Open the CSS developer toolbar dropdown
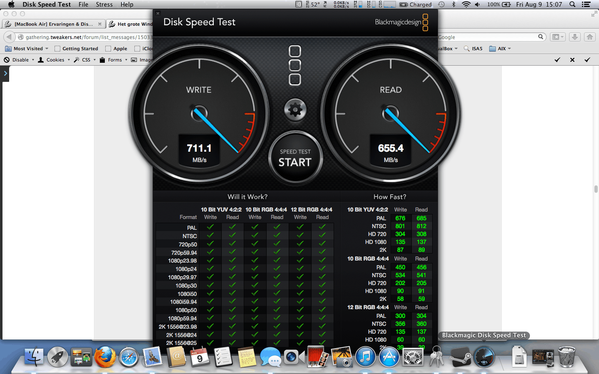The image size is (599, 374). 85,60
